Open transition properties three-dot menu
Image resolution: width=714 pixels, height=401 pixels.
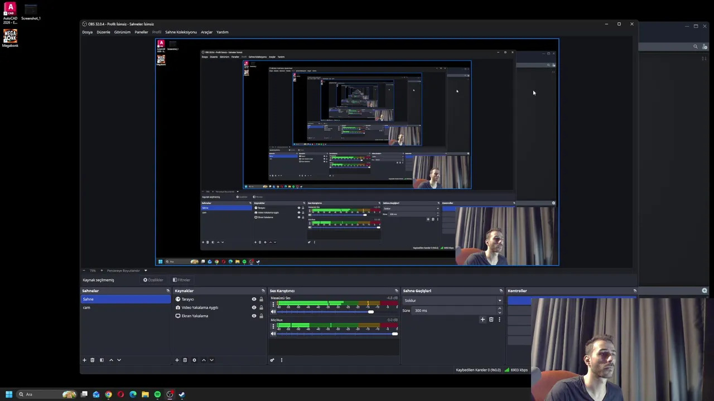click(499, 320)
